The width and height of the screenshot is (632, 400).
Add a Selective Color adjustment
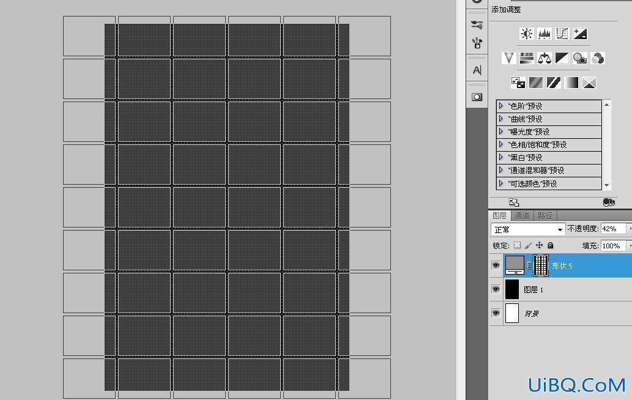(x=589, y=83)
